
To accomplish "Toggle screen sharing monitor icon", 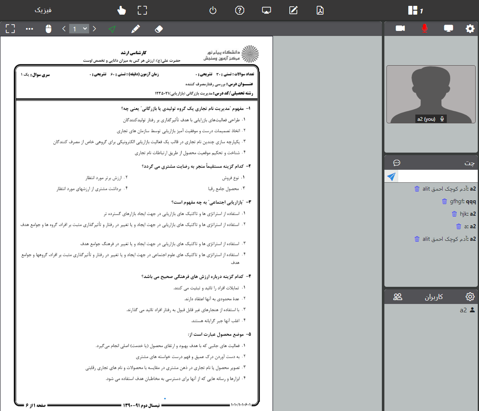I will [448, 28].
